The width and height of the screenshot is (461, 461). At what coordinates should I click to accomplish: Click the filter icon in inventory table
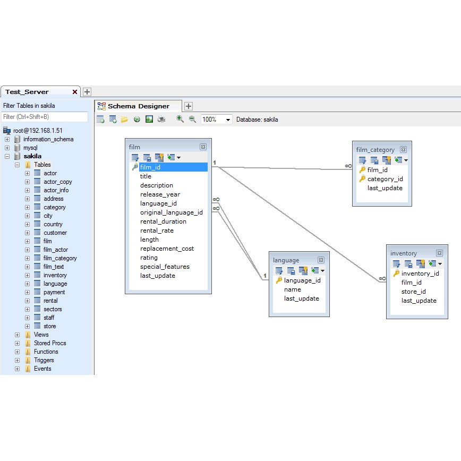point(420,263)
